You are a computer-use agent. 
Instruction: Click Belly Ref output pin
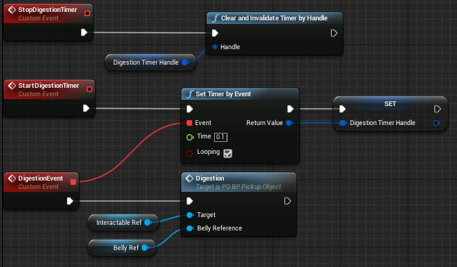tap(144, 248)
